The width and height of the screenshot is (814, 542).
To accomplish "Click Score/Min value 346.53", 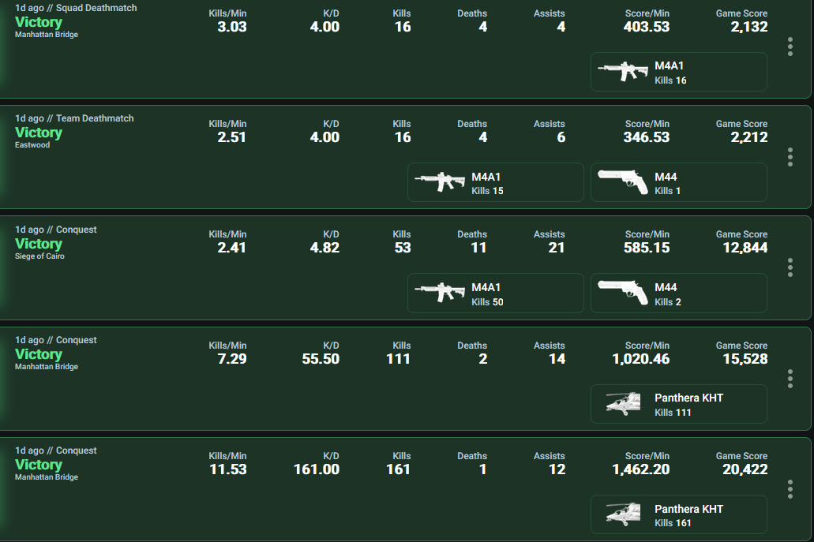I will (x=647, y=137).
